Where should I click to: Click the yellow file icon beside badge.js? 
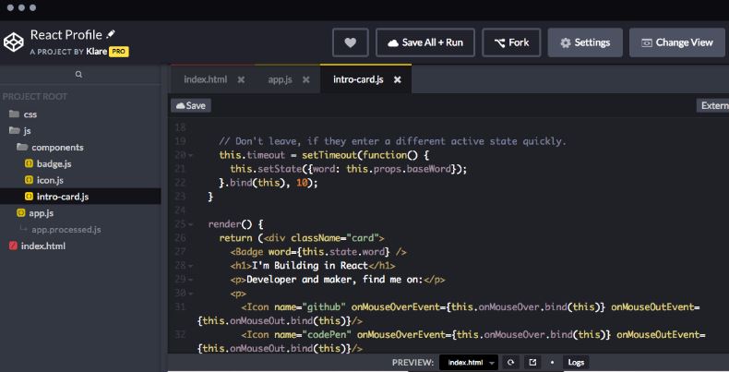29,163
